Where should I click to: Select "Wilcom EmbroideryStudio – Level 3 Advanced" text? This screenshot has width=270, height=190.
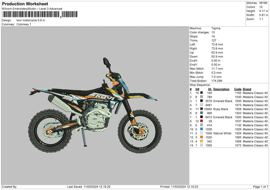[x=32, y=9]
